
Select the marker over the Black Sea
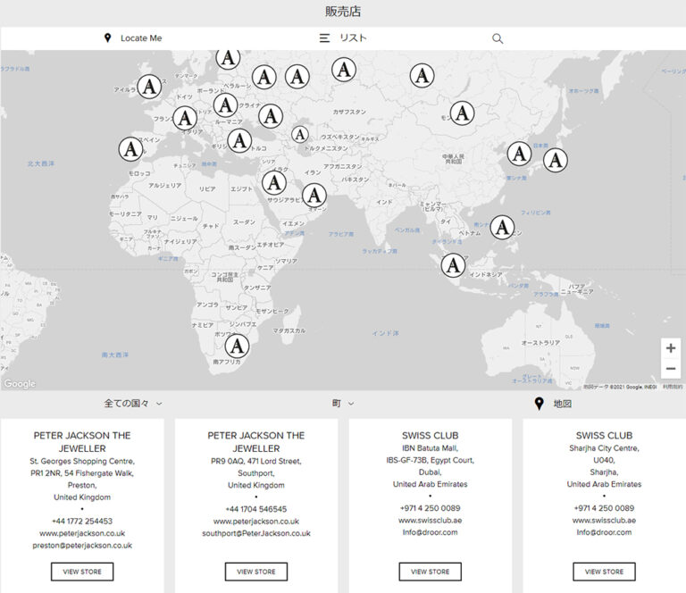pos(271,116)
